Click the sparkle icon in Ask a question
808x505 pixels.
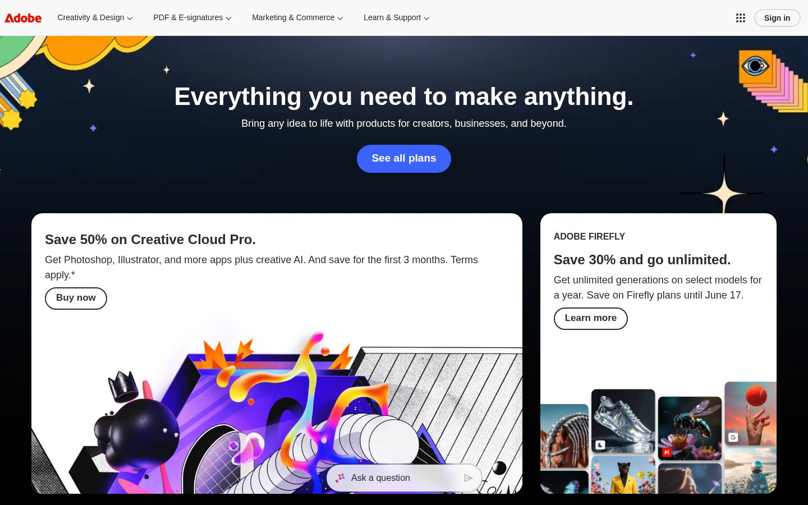[x=340, y=478]
